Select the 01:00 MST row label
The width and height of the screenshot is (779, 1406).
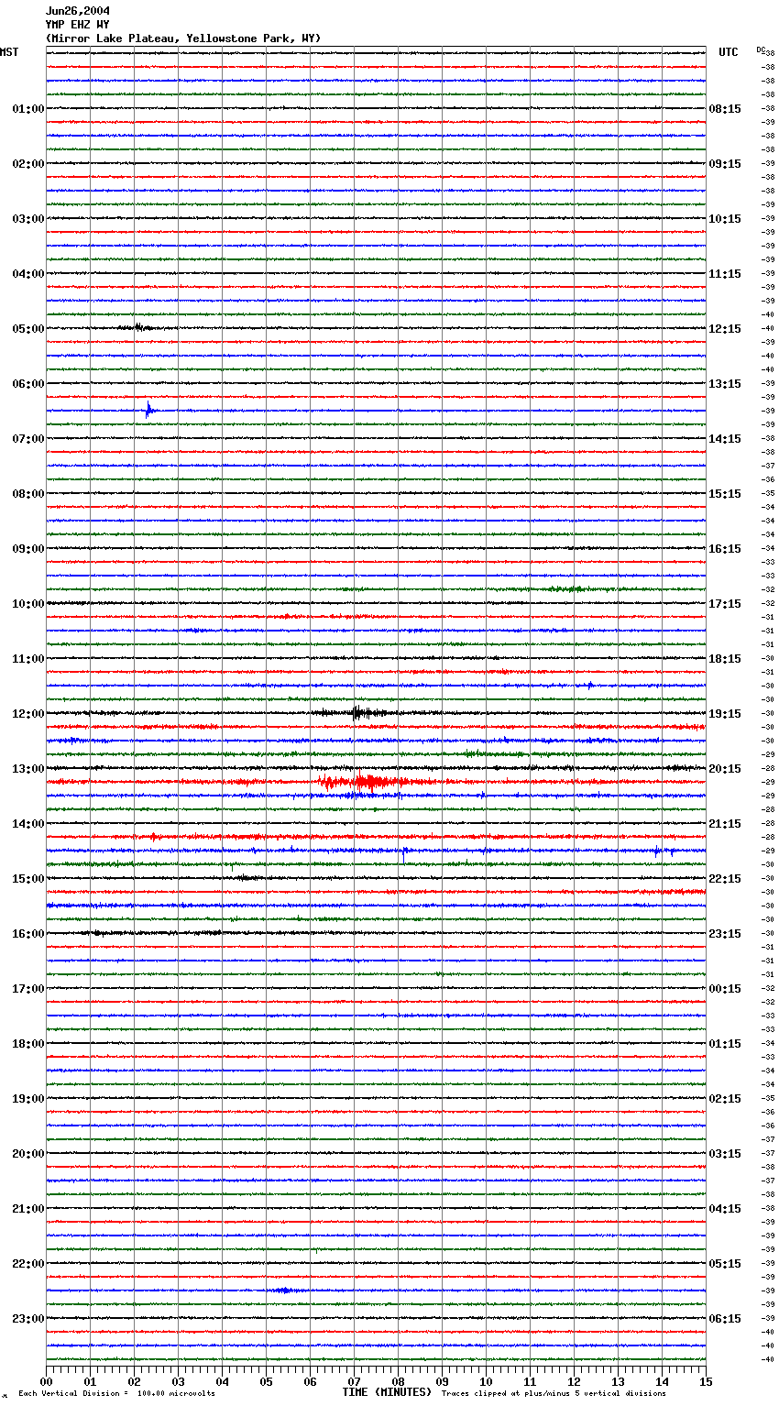[28, 109]
